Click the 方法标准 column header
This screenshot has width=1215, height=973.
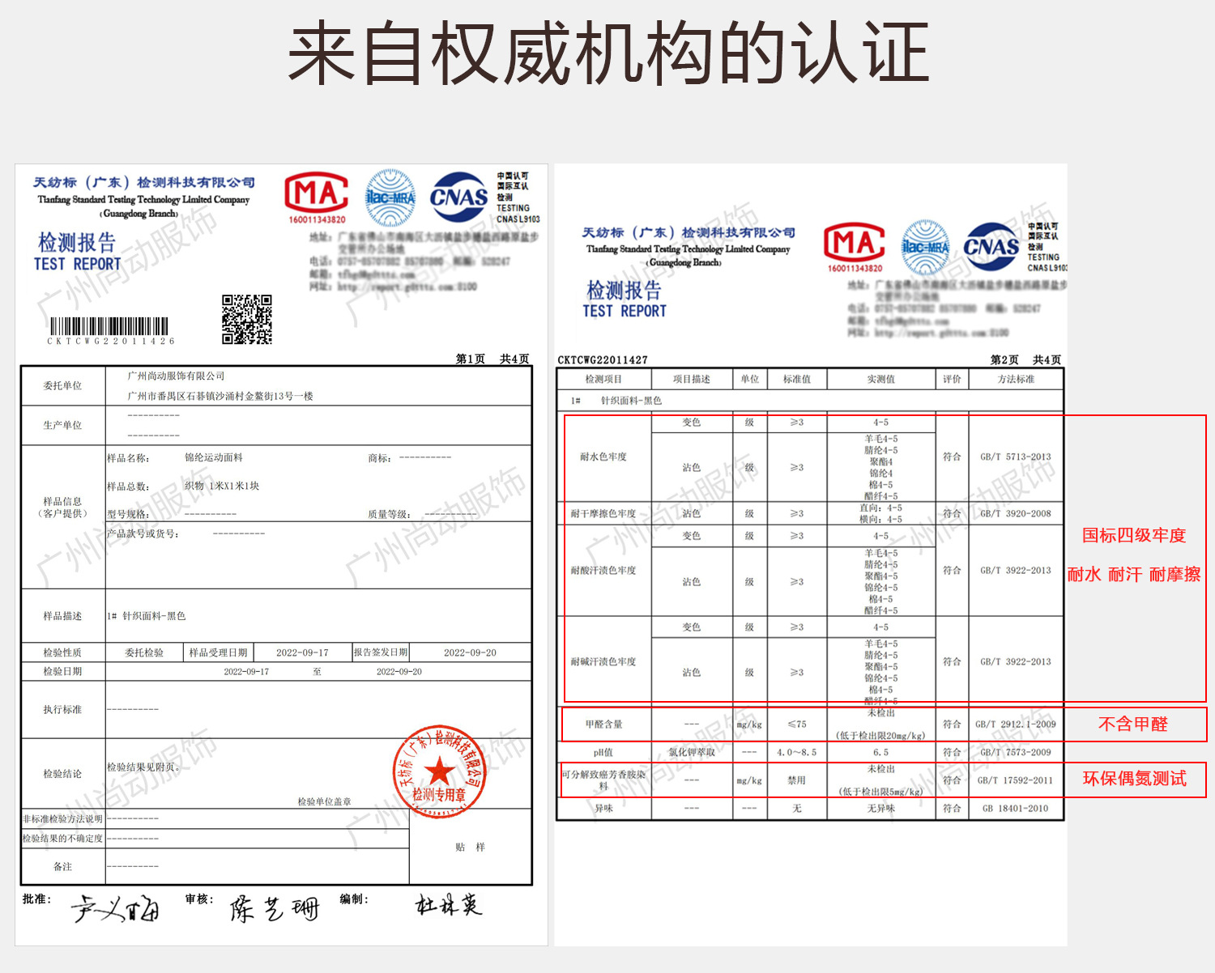[1016, 379]
